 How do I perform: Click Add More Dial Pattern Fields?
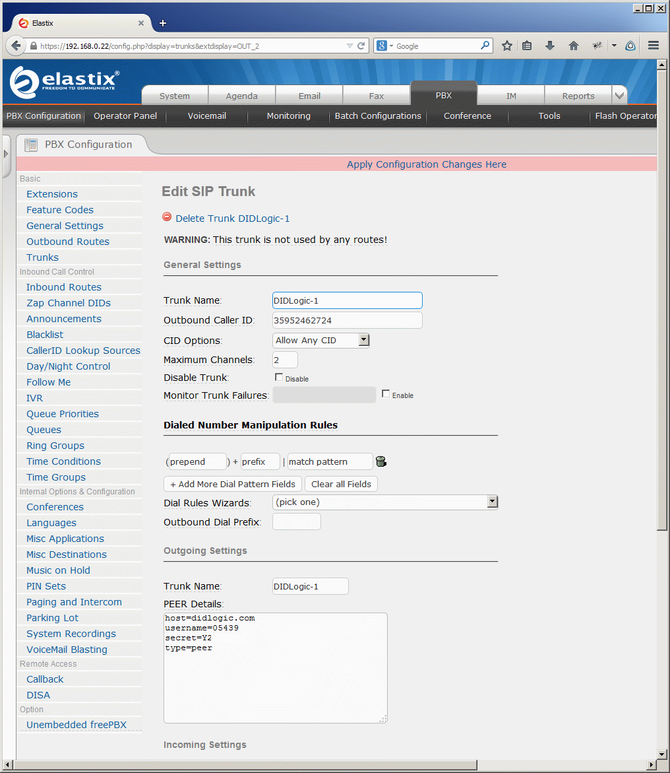point(233,484)
